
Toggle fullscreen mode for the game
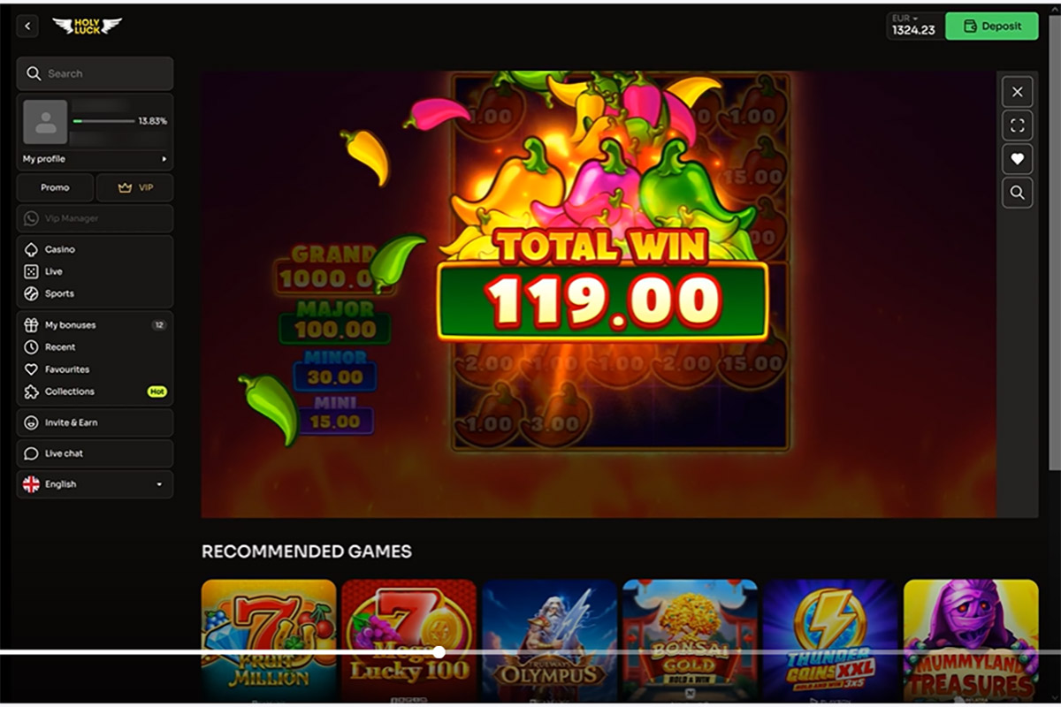(x=1017, y=125)
